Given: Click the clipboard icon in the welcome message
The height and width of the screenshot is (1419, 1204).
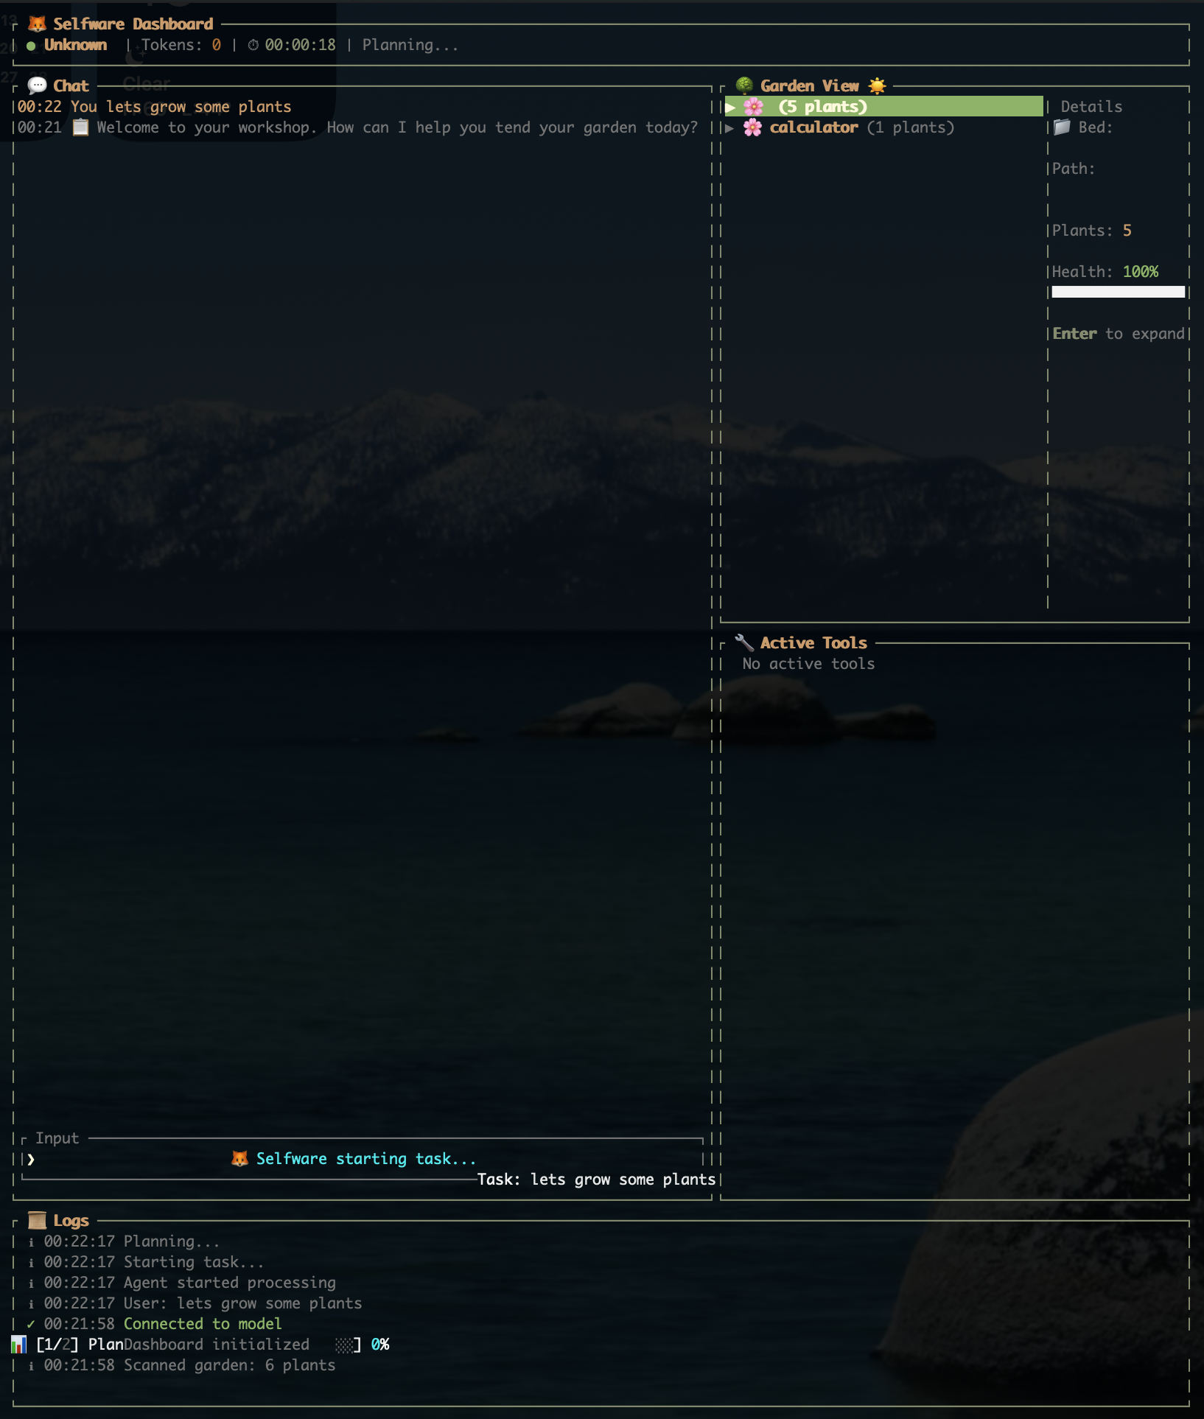Looking at the screenshot, I should (x=79, y=127).
